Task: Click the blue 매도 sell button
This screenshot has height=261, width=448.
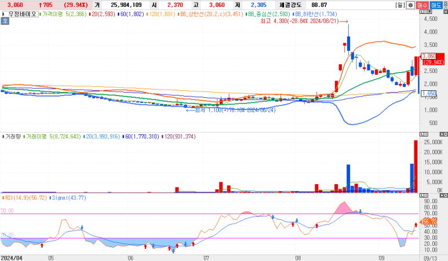Action: pyautogui.click(x=436, y=5)
